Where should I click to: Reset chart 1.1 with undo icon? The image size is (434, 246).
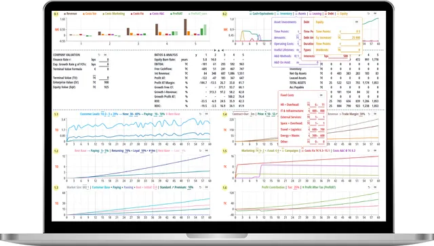[200, 114]
